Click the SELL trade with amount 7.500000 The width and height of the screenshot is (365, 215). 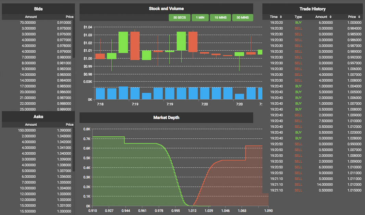pyautogui.click(x=312, y=121)
